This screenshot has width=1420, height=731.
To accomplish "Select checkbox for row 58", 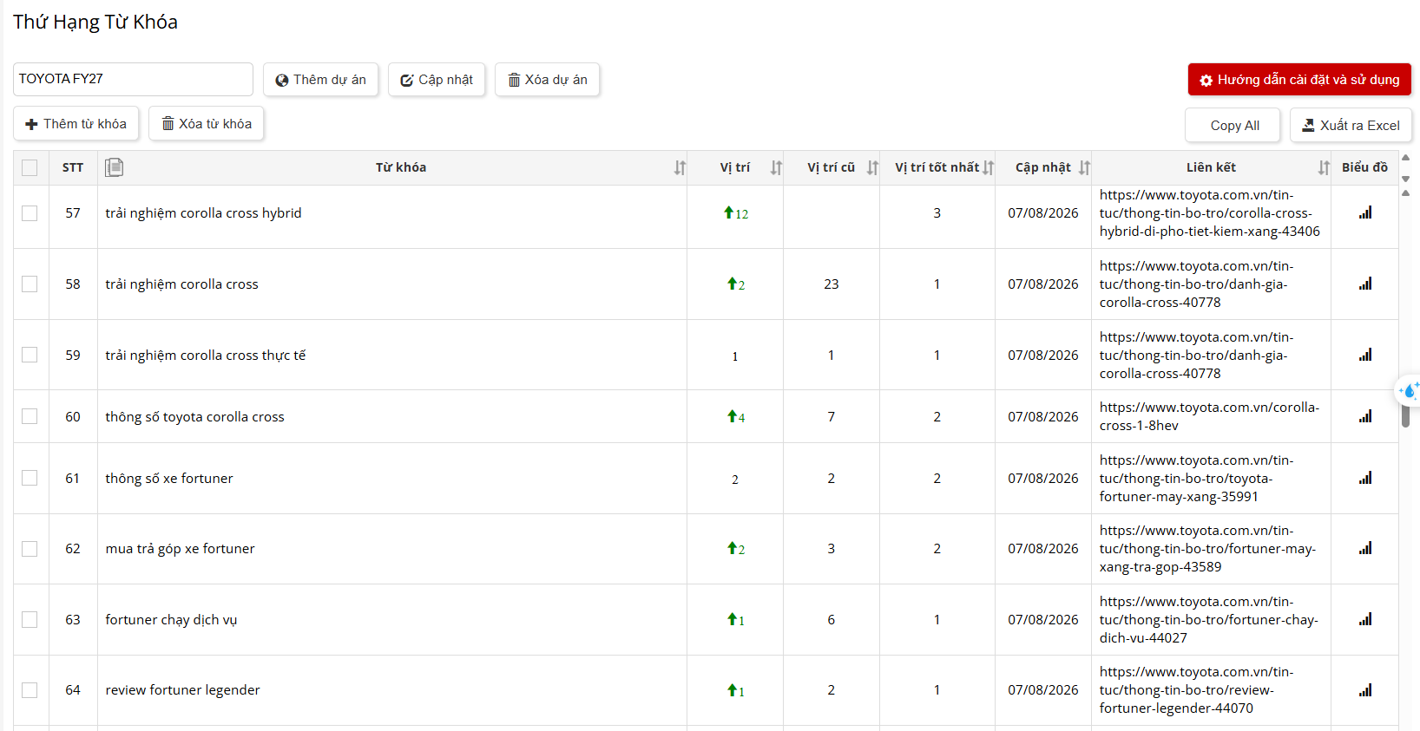I will tap(30, 284).
